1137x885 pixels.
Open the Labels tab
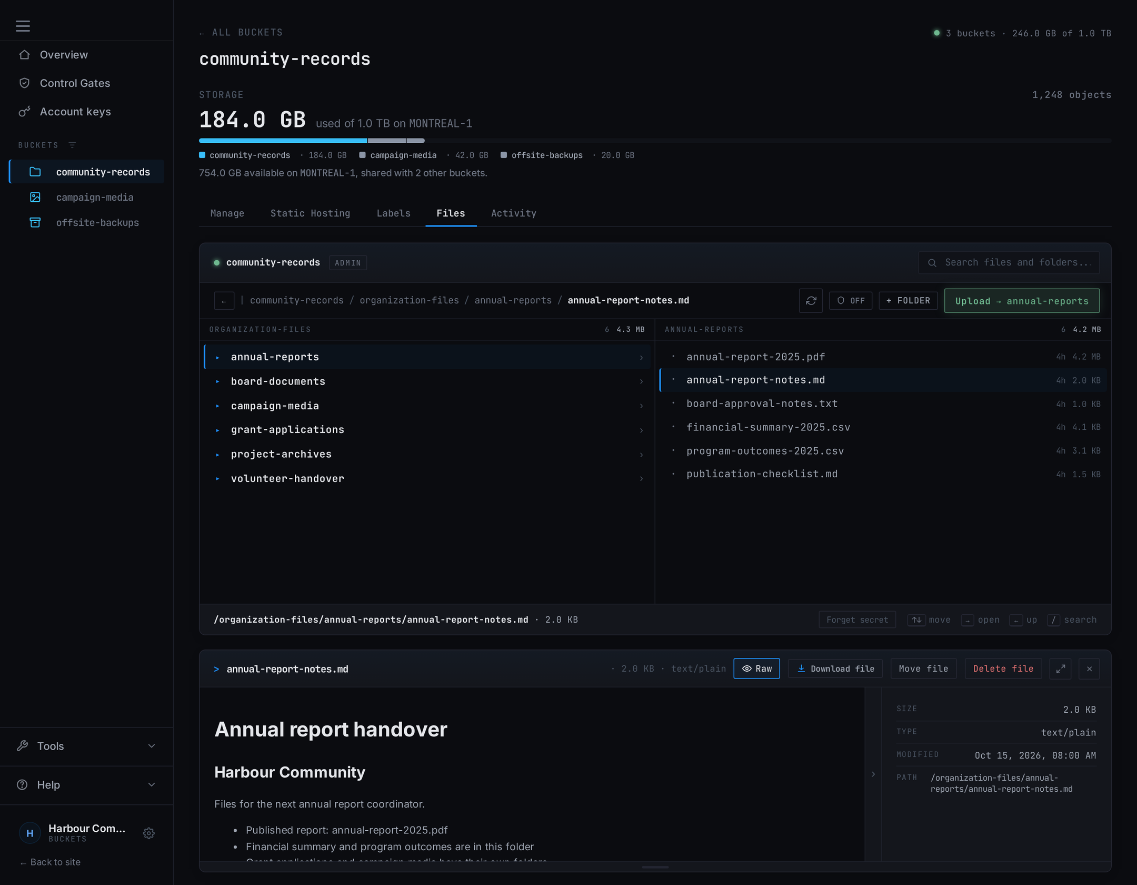point(393,213)
